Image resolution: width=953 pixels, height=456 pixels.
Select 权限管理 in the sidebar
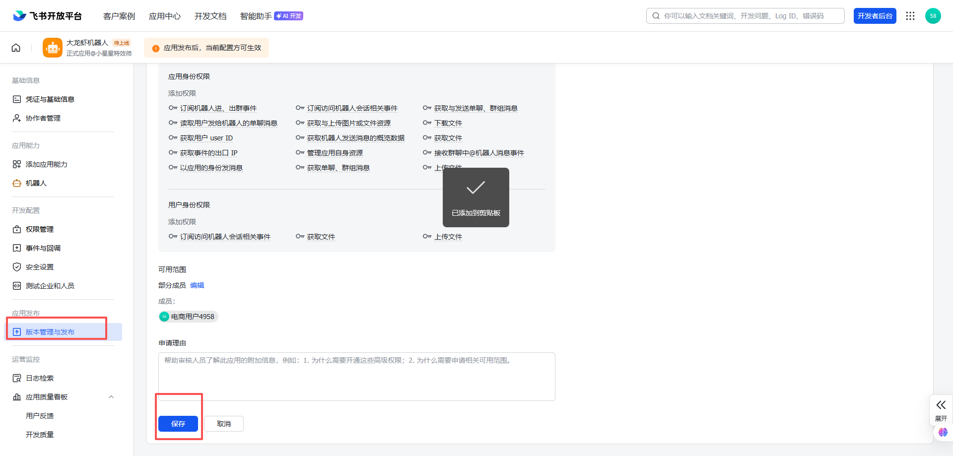pyautogui.click(x=40, y=229)
